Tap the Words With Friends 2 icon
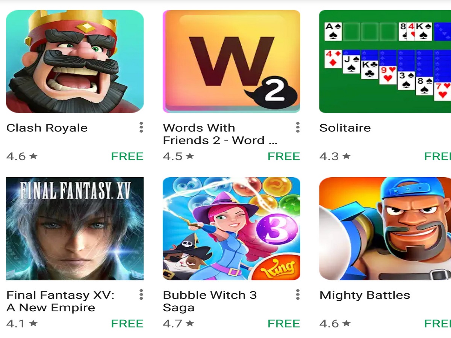This screenshot has width=451, height=338. click(x=231, y=61)
